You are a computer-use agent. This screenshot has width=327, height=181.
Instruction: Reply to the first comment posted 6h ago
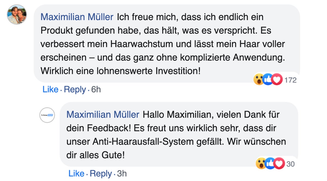[75, 90]
